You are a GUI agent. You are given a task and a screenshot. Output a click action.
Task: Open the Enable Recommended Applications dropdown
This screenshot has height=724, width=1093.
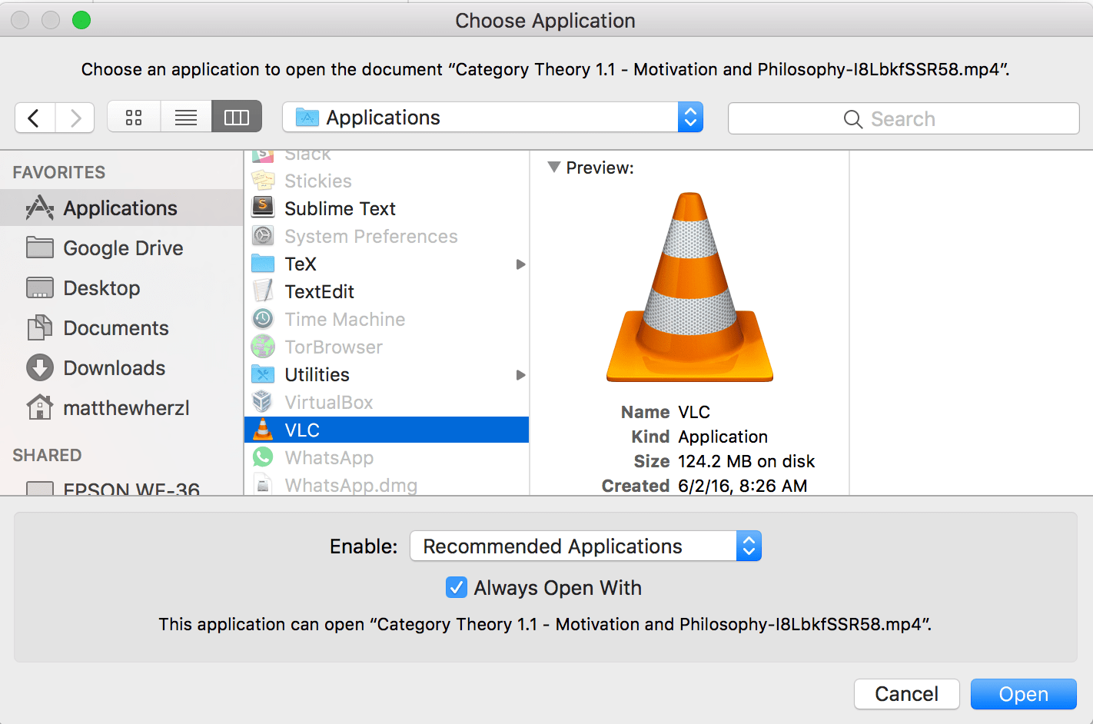point(586,546)
